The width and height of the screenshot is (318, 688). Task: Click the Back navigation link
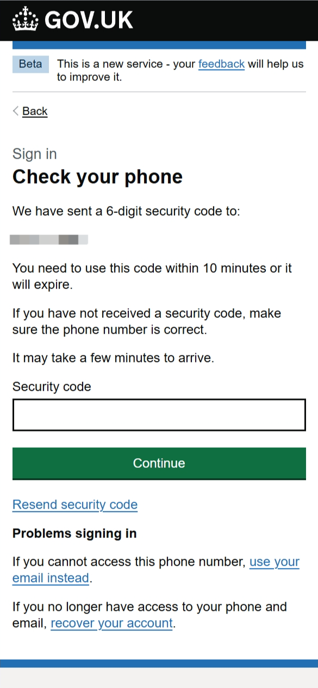35,111
